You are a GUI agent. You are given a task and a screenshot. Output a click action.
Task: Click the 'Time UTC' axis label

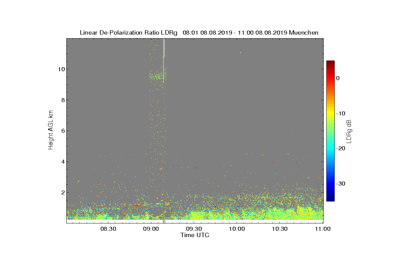(x=195, y=235)
